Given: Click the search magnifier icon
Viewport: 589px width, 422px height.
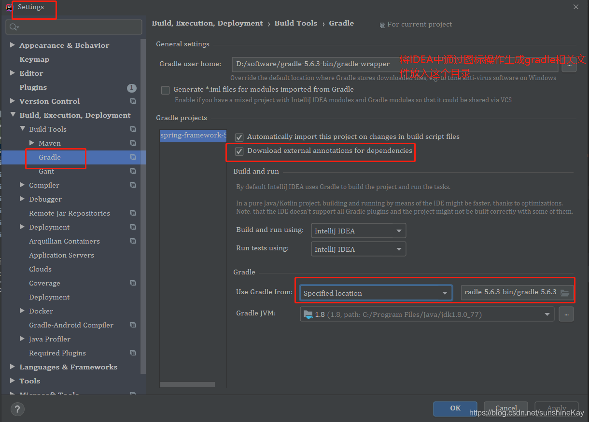Looking at the screenshot, I should click(x=14, y=27).
